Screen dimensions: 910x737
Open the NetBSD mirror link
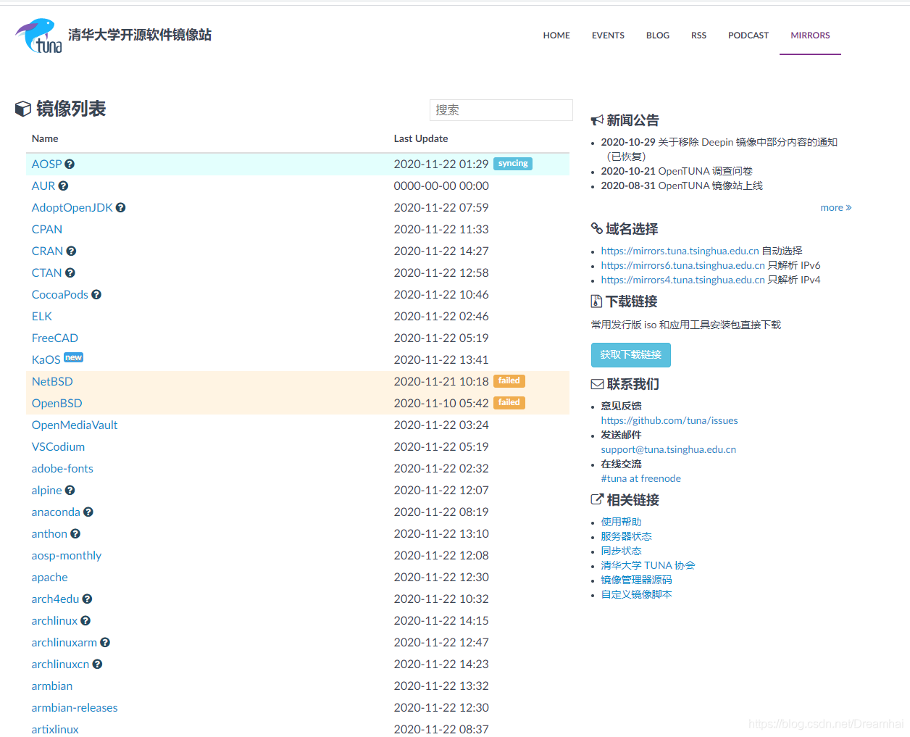pos(52,382)
